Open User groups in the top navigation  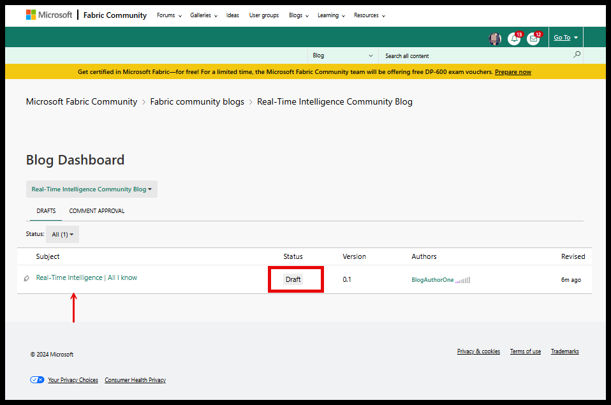click(264, 15)
